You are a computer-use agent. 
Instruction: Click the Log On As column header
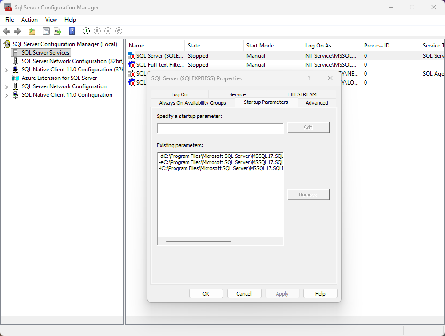(x=332, y=46)
